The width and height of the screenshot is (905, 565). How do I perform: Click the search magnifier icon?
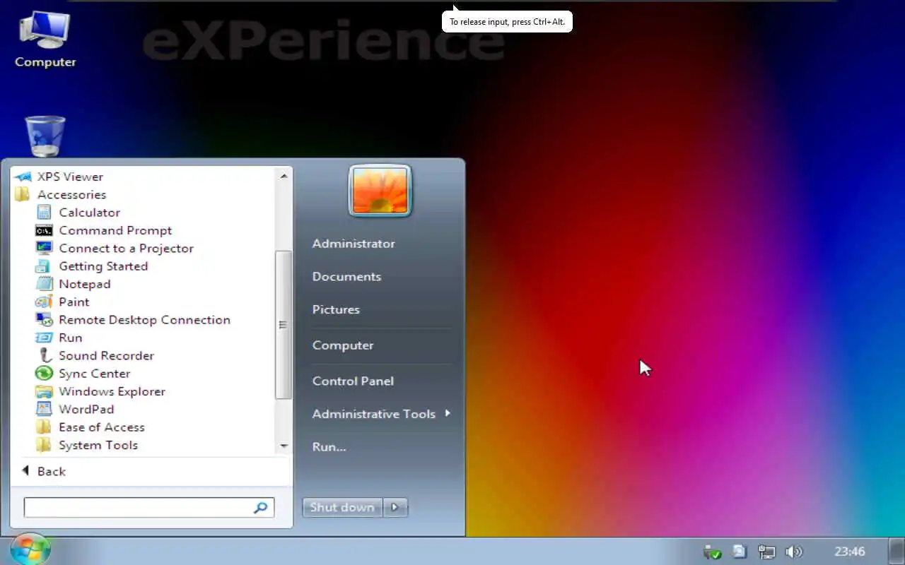click(261, 507)
